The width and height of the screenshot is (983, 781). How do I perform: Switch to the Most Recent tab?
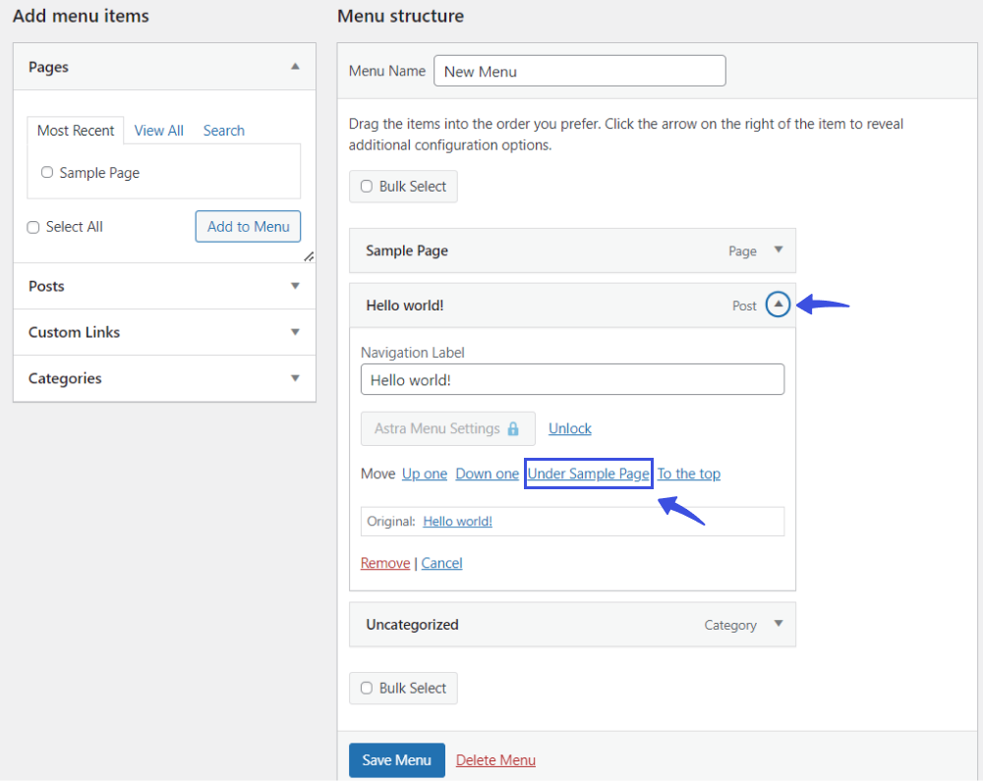pyautogui.click(x=76, y=131)
